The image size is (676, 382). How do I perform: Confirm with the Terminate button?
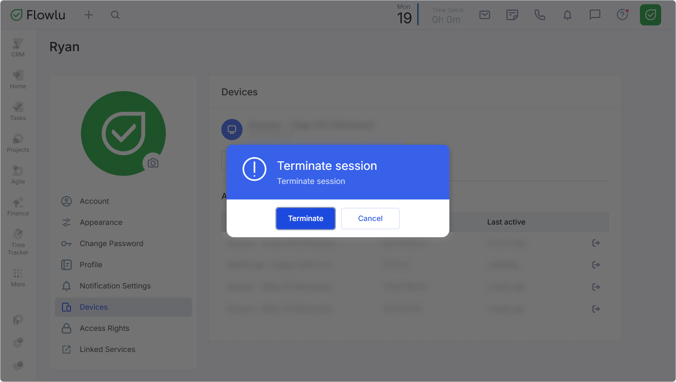(x=305, y=219)
